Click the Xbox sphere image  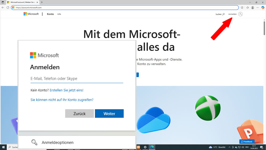208,108
